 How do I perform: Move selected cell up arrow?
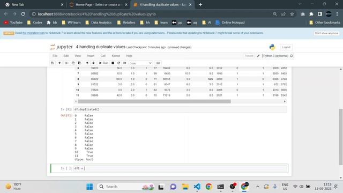(x=87, y=63)
